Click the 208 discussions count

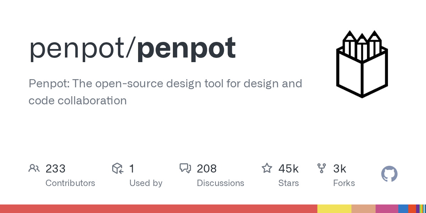[207, 169]
